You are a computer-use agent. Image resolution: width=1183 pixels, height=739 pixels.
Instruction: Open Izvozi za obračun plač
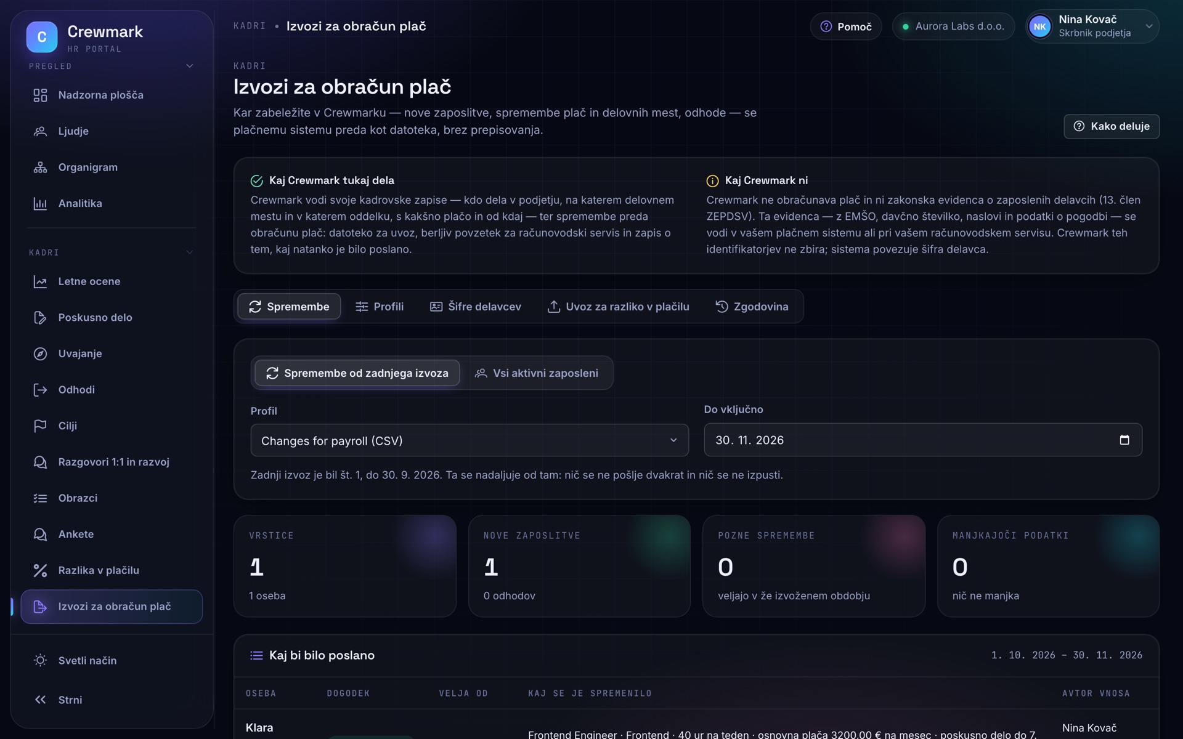tap(112, 607)
